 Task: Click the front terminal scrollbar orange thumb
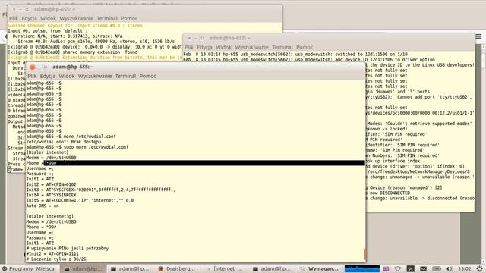(365, 255)
